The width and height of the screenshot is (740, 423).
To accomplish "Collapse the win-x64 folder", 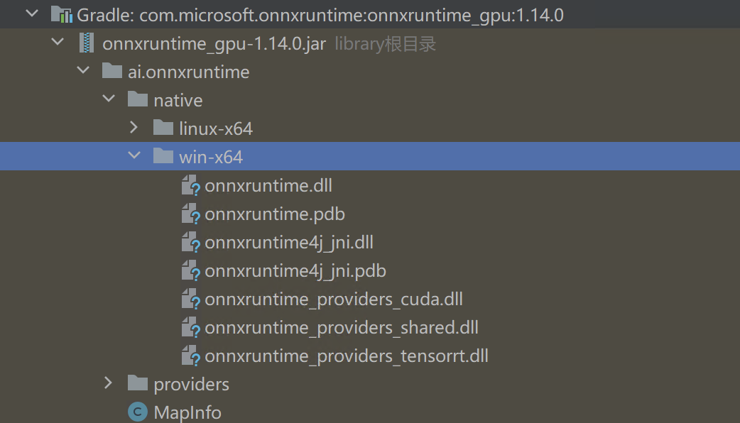I will [134, 156].
